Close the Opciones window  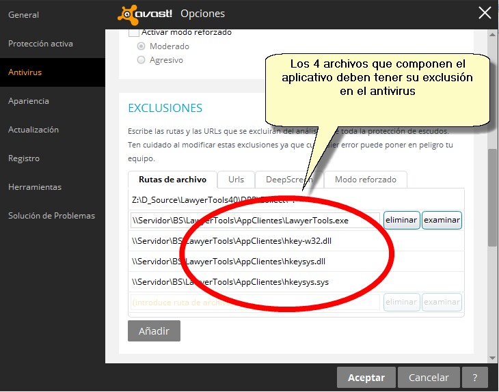pos(485,13)
